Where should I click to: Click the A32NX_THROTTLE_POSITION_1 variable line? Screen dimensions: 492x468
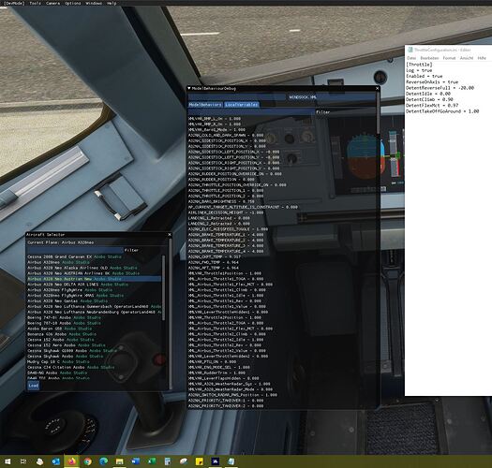point(226,190)
